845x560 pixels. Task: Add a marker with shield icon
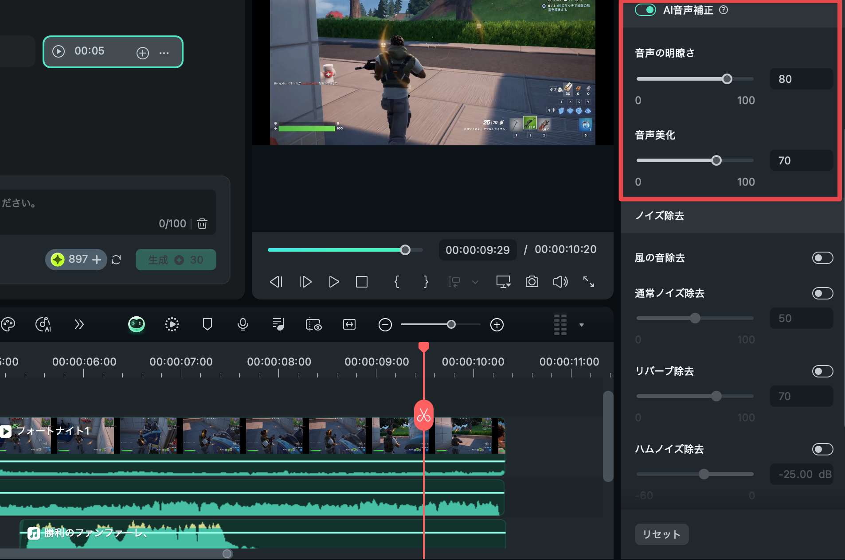[207, 325]
